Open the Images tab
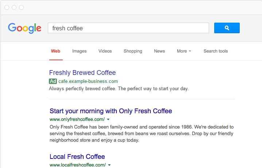 (x=80, y=51)
